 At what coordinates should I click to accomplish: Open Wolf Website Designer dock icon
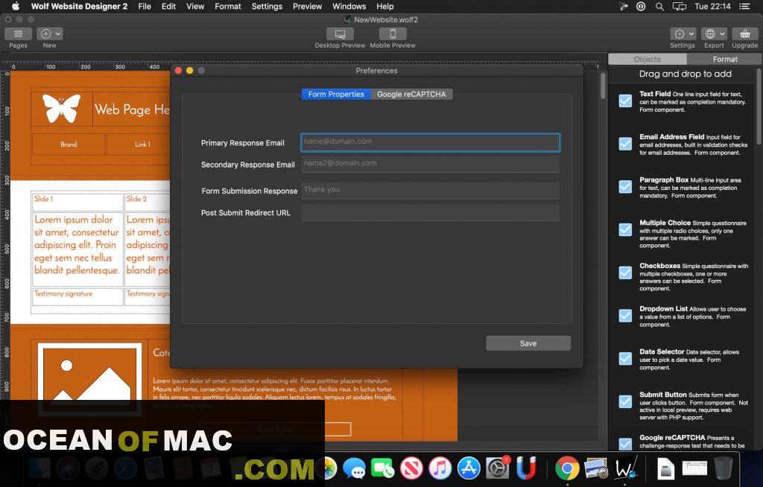coord(625,468)
